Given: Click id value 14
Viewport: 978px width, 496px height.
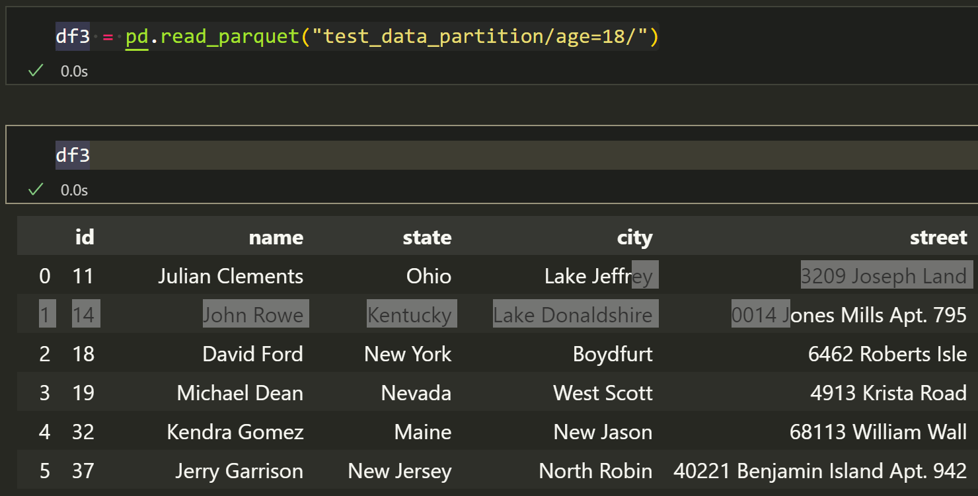Looking at the screenshot, I should pyautogui.click(x=83, y=314).
